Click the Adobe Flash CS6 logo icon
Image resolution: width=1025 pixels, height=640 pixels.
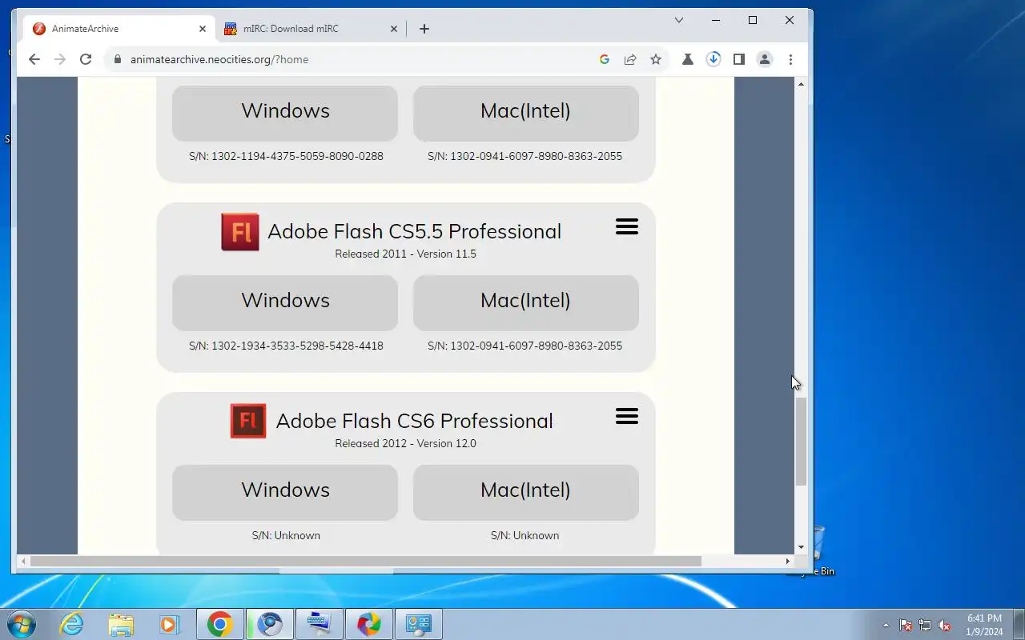click(x=248, y=421)
